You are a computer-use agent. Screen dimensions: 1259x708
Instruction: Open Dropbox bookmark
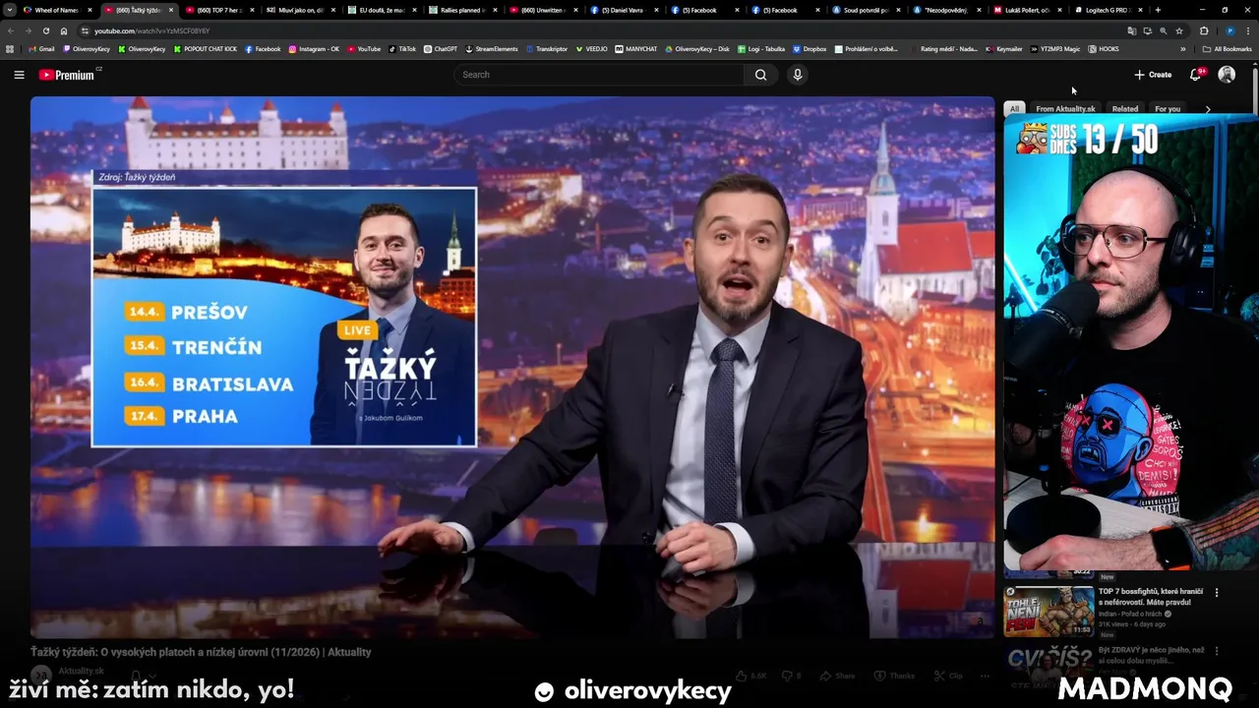click(809, 49)
